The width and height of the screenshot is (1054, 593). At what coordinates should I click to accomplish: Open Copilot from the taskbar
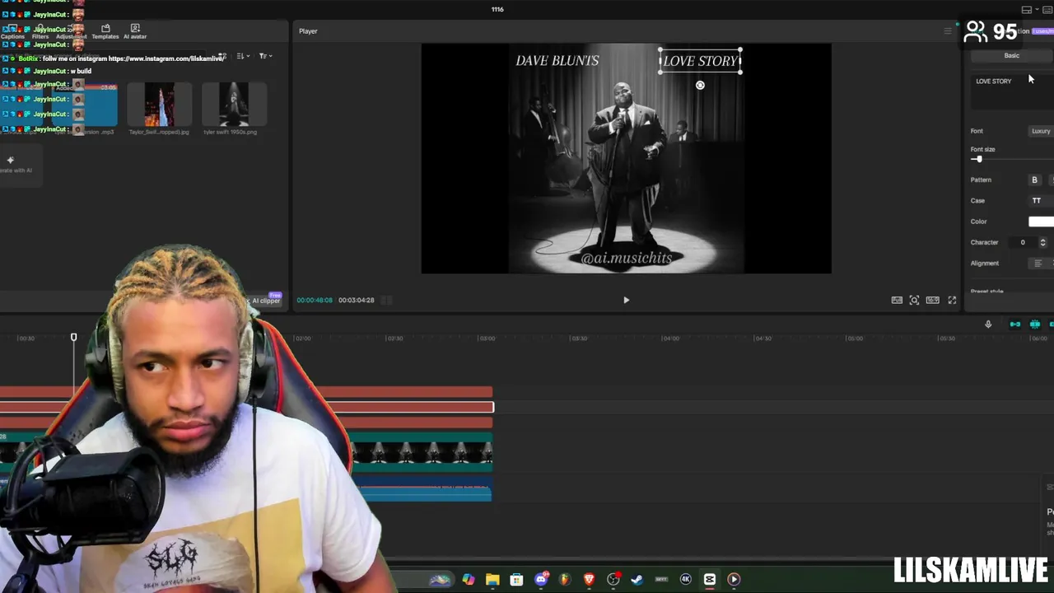(x=469, y=580)
